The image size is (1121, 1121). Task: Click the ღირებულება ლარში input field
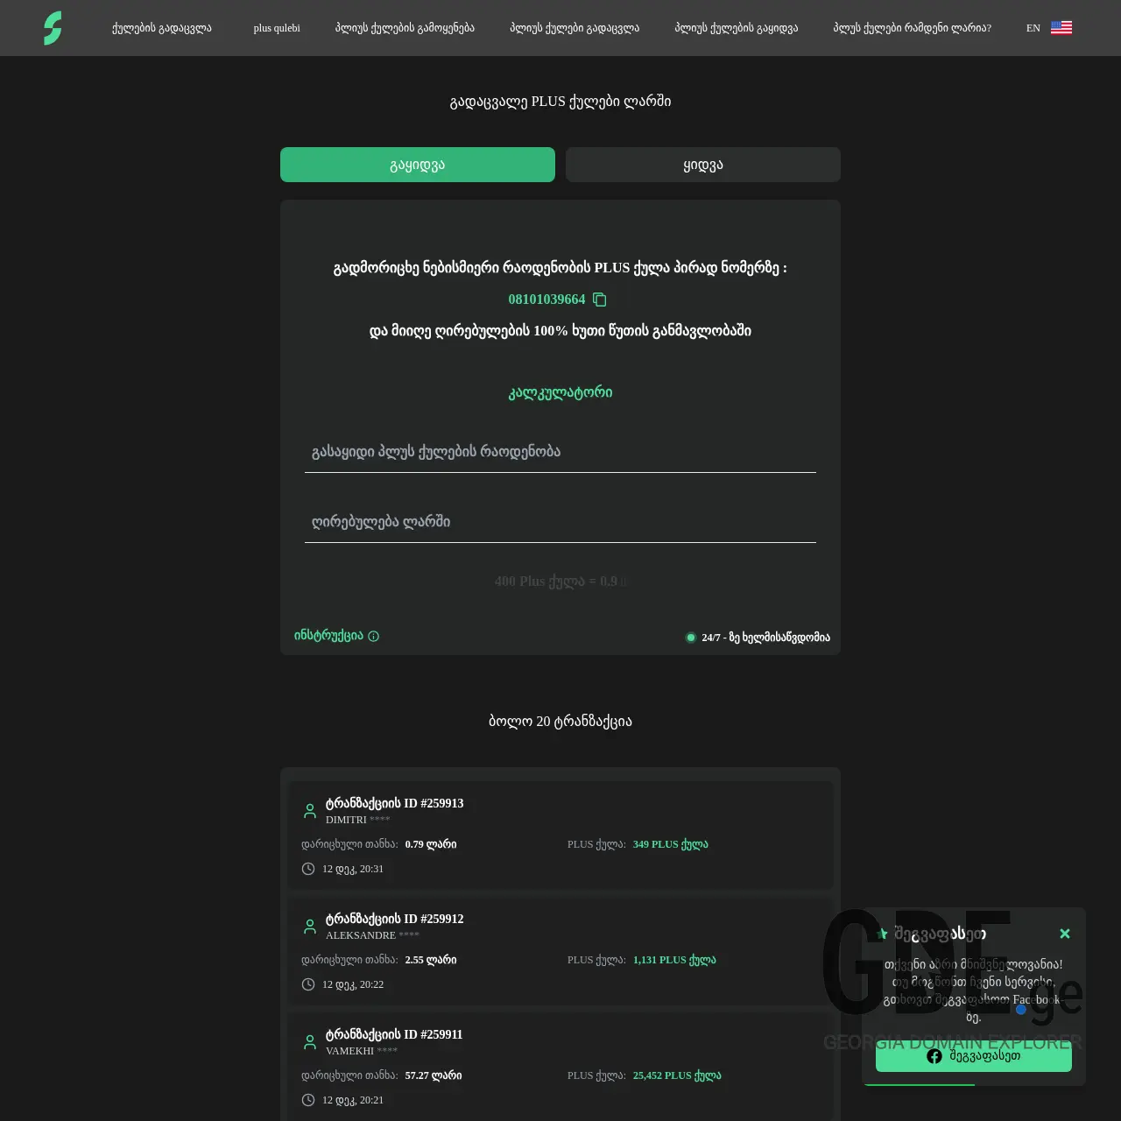pos(560,521)
